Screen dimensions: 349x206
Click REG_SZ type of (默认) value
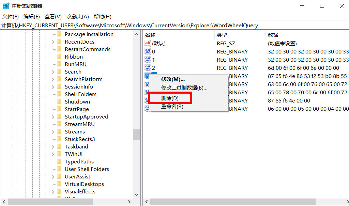[226, 43]
